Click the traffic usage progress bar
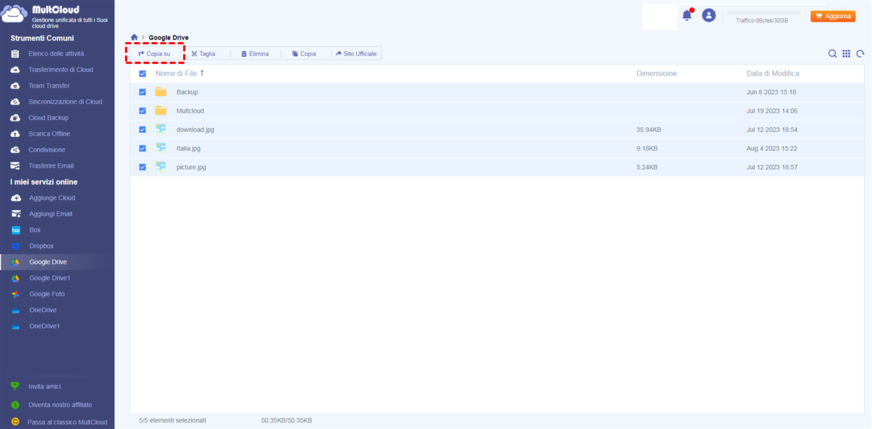The image size is (872, 429). pos(764,13)
